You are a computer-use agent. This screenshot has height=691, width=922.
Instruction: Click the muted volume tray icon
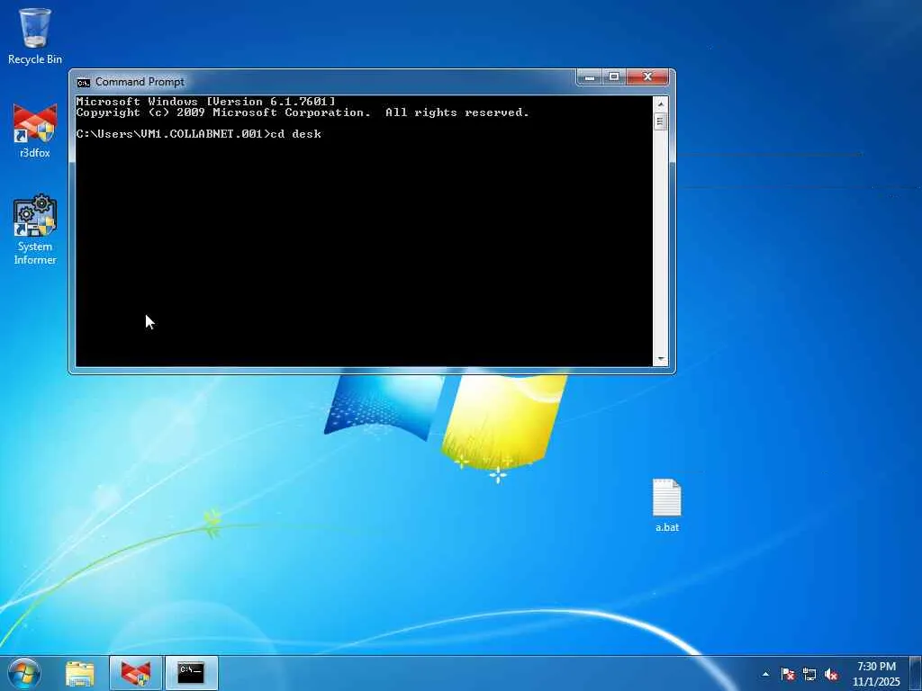point(831,674)
